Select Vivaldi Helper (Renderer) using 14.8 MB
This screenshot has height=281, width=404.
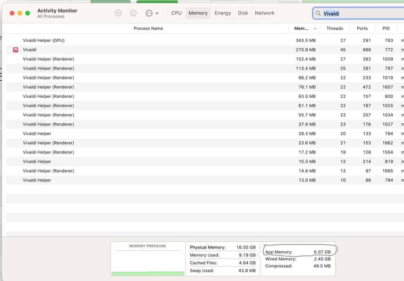[x=205, y=171]
